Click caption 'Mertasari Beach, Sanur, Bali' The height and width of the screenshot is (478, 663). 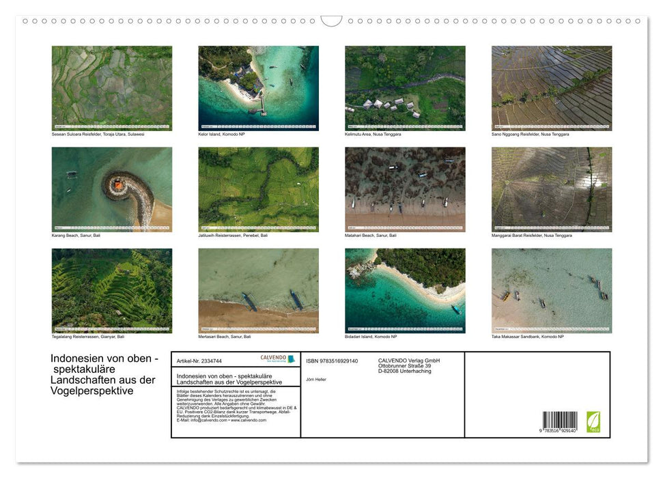(225, 337)
